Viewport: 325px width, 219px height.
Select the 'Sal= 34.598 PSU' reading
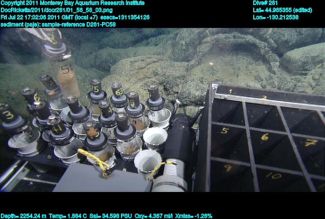tap(111, 216)
